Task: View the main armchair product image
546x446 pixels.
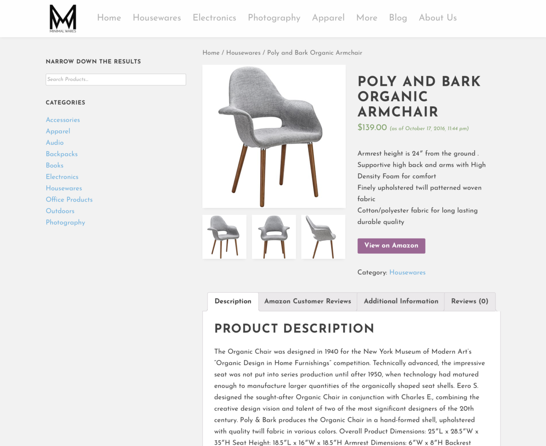Action: 274,136
